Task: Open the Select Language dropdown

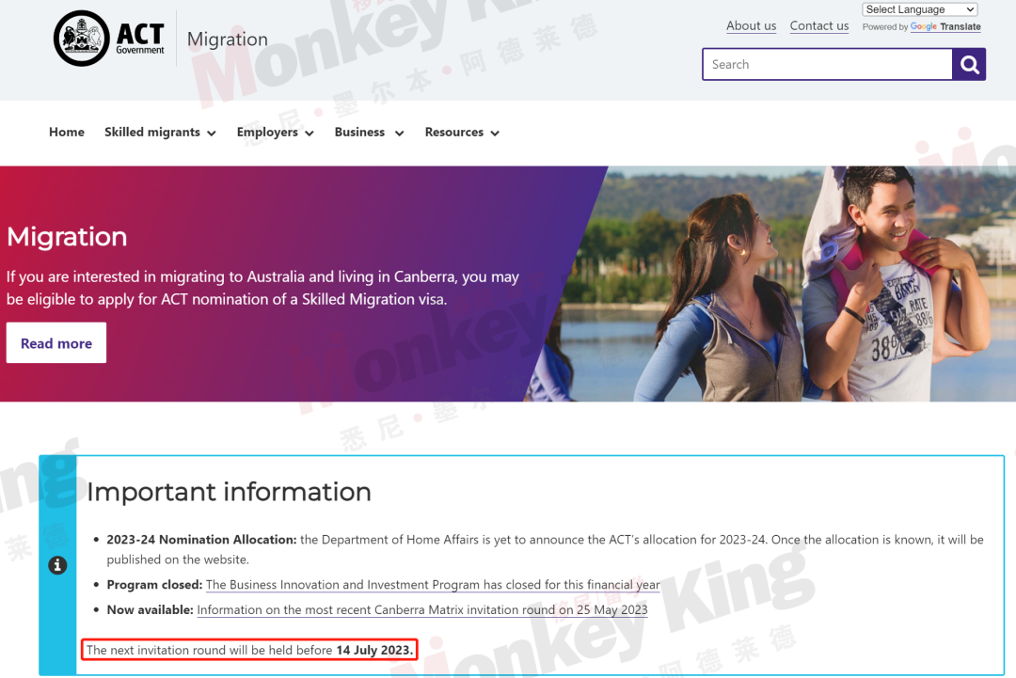Action: (919, 9)
